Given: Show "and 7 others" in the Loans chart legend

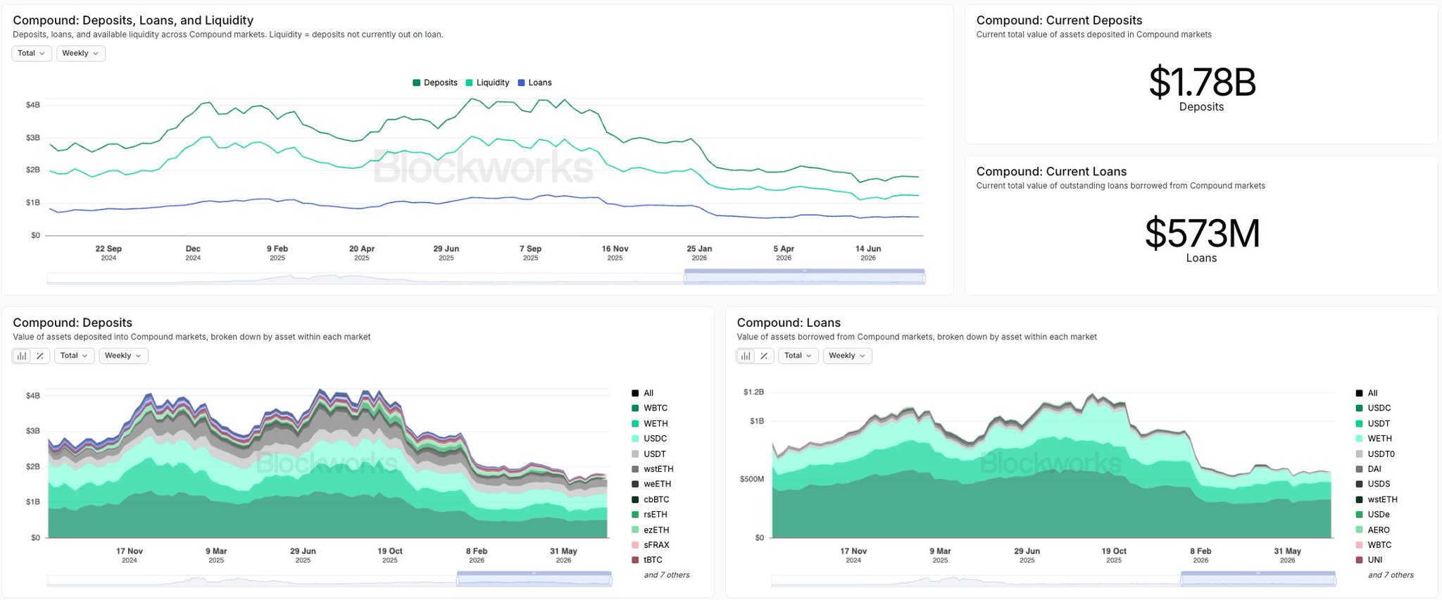Looking at the screenshot, I should (1391, 575).
